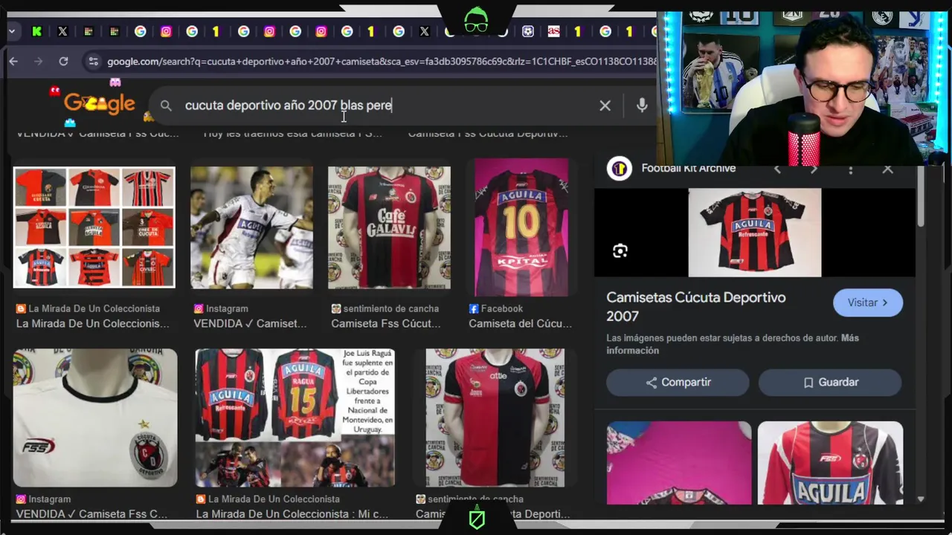The height and width of the screenshot is (535, 952).
Task: Open the player in white Aguila kit image
Action: coord(251,227)
